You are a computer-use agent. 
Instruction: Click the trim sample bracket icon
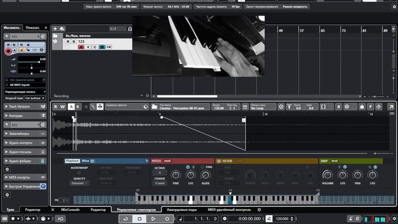tap(323, 107)
